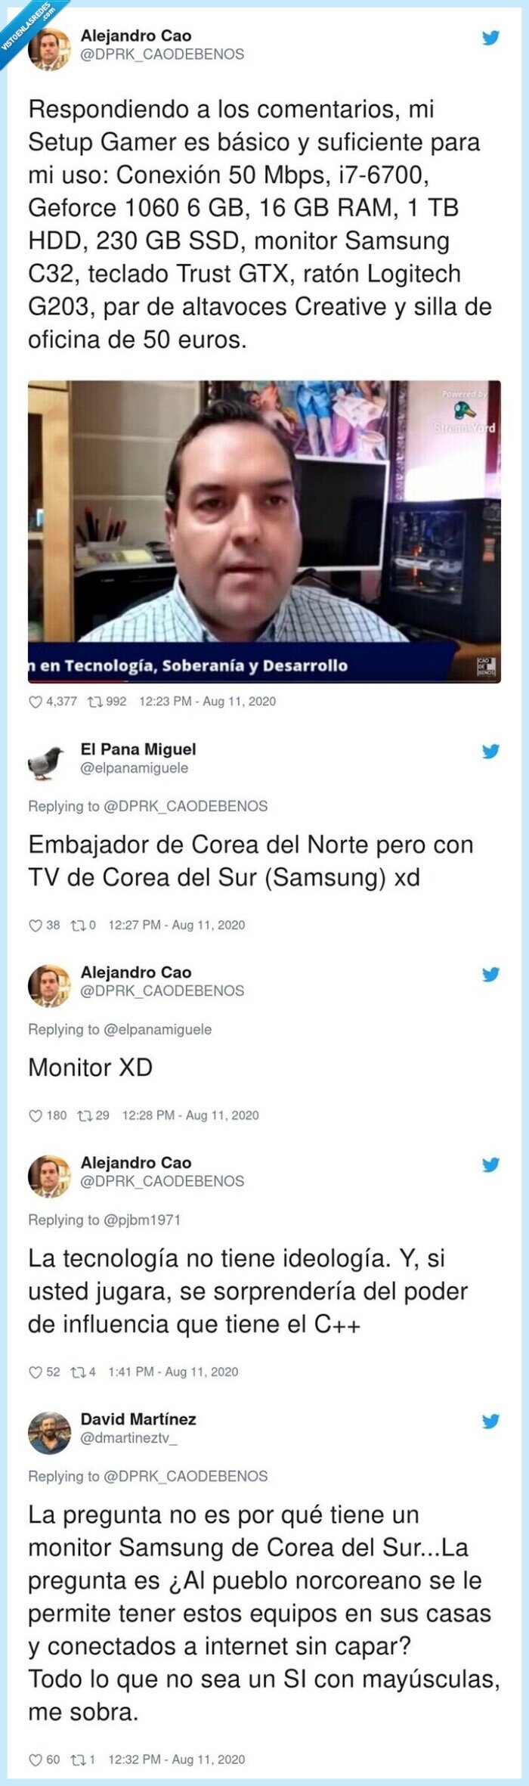Open the first Alejandro Cao display name
529x1786 pixels.
click(x=136, y=36)
